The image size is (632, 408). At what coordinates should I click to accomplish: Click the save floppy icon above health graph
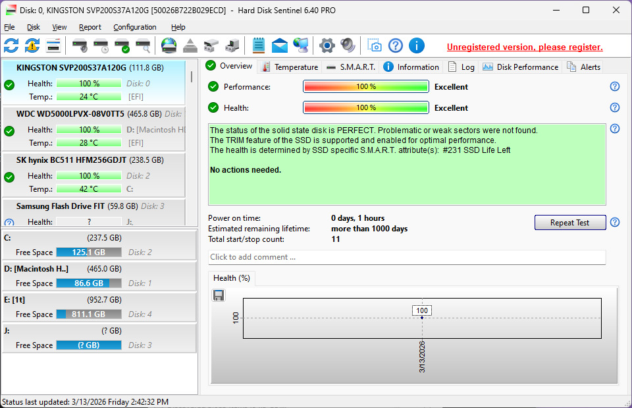click(219, 295)
